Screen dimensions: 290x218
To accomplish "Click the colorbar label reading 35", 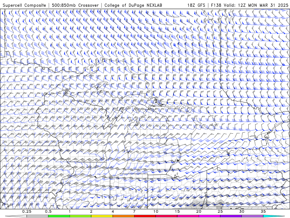I will point(263,211).
